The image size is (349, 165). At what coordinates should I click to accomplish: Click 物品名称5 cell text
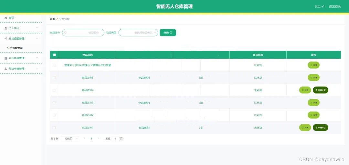[88, 78]
